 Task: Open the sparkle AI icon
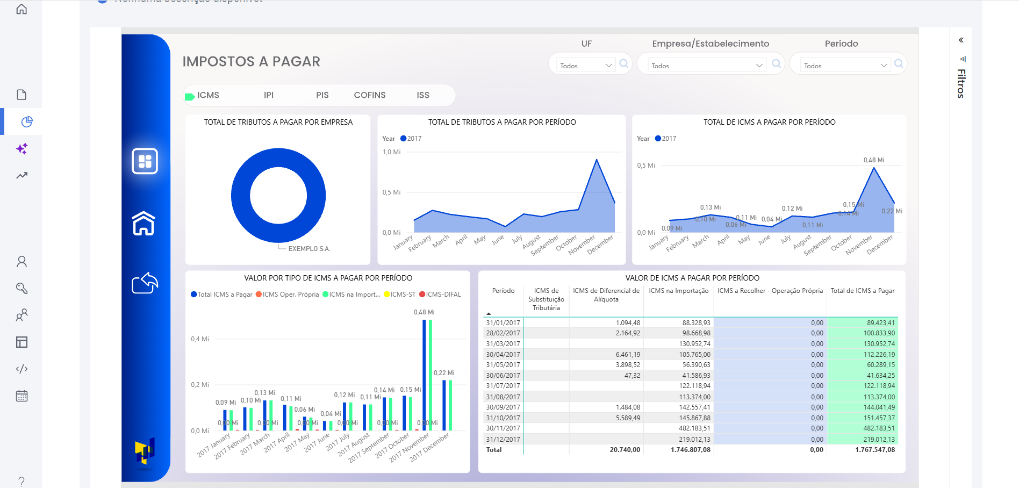tap(21, 149)
